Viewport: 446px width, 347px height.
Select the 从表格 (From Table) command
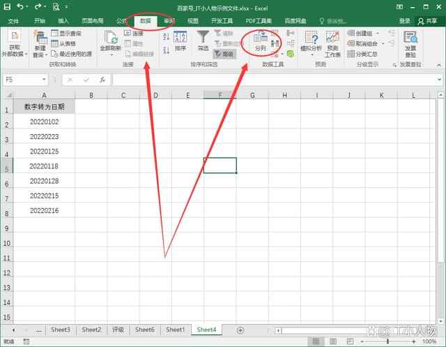[63, 43]
